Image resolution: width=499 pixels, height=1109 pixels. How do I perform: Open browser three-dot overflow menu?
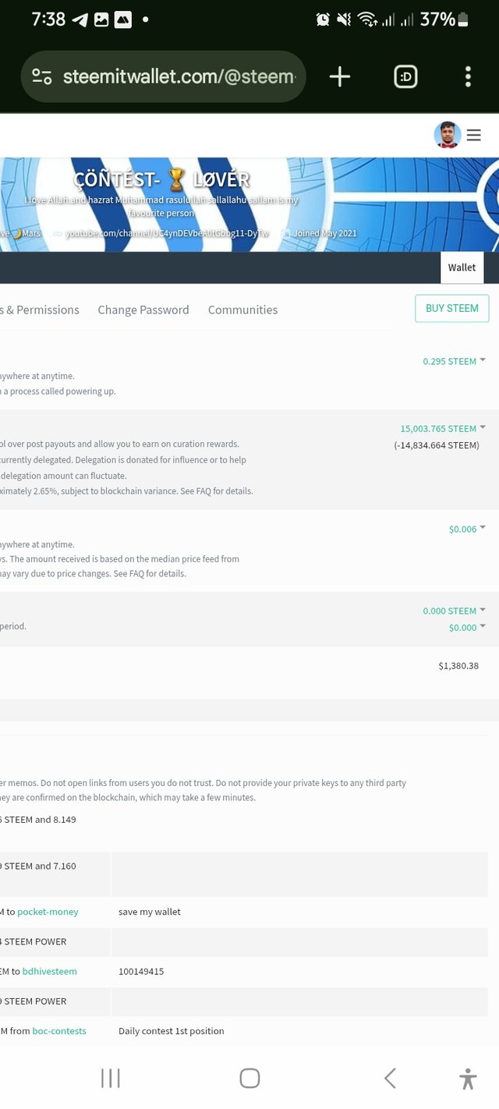(468, 76)
